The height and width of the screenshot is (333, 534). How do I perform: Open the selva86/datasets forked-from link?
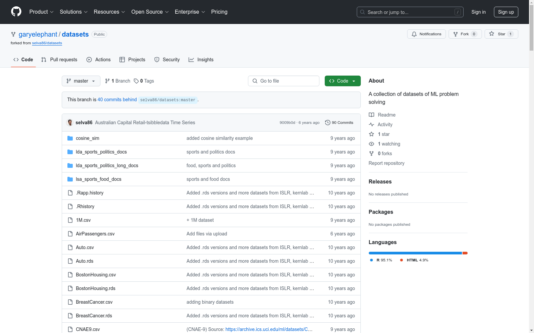pos(47,43)
